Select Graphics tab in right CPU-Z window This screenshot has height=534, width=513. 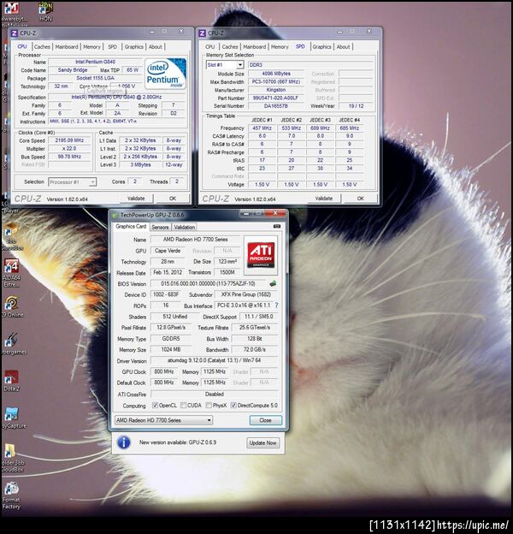321,47
